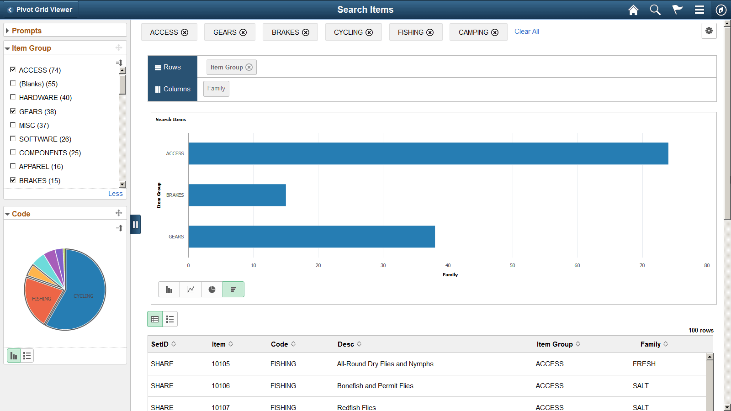Open the options gear icon

click(x=709, y=31)
